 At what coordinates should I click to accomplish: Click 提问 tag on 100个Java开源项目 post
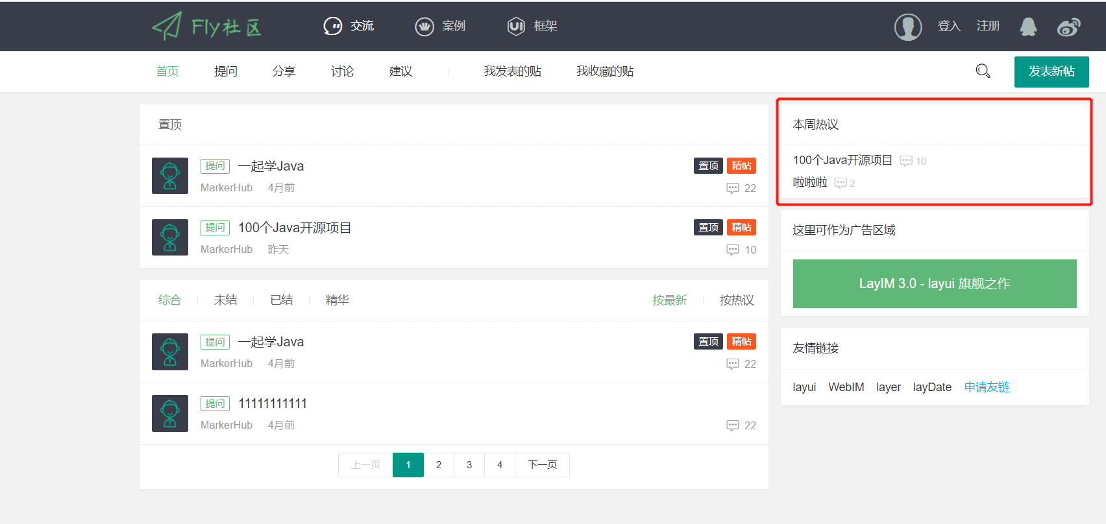(215, 228)
